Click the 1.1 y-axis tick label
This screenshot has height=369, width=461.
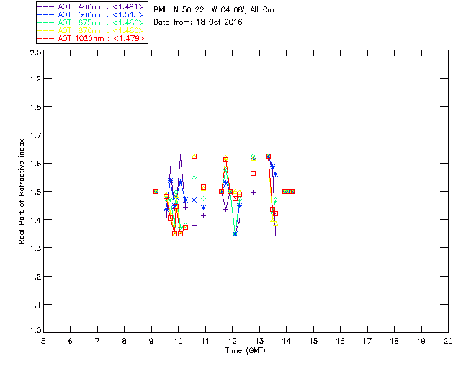(35, 306)
